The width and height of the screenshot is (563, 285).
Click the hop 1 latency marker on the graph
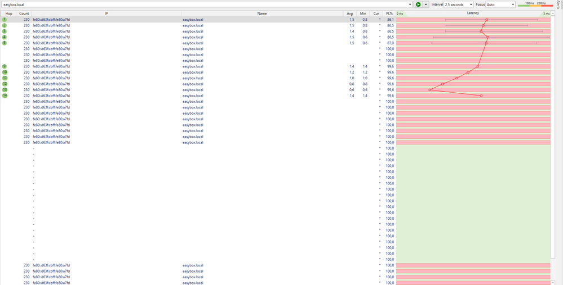pyautogui.click(x=486, y=20)
